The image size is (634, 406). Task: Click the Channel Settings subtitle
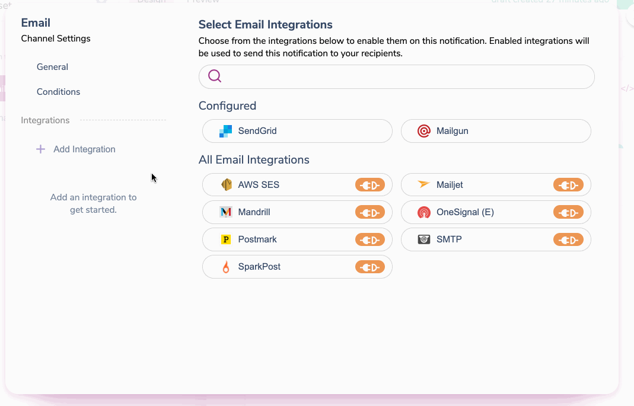click(56, 39)
